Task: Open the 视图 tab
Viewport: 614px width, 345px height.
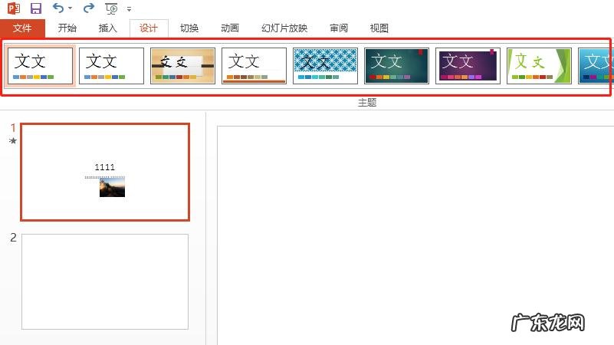Action: click(379, 28)
